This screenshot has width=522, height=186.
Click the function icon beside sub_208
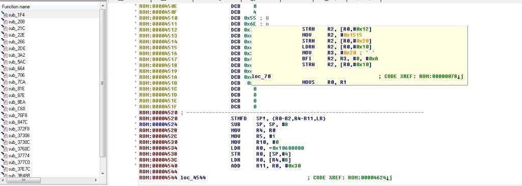pos(4,21)
